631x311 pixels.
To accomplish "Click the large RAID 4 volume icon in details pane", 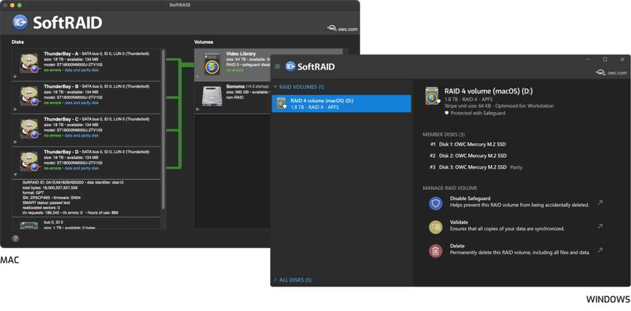I will click(x=432, y=96).
